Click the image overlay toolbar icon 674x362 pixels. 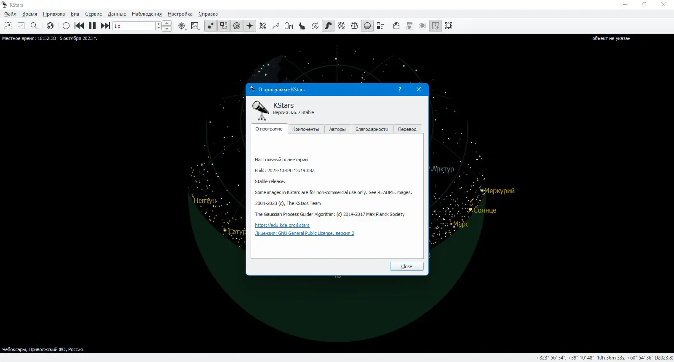click(195, 26)
